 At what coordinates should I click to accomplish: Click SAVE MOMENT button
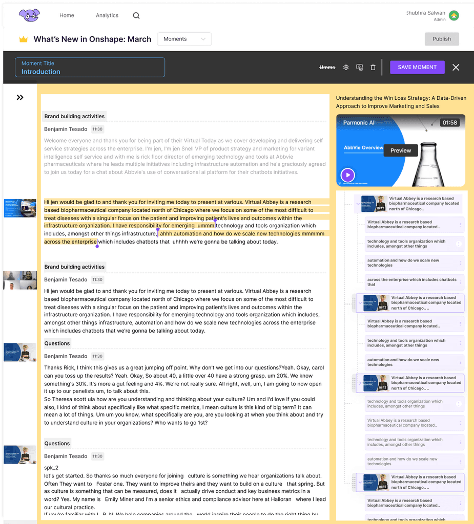coord(417,67)
